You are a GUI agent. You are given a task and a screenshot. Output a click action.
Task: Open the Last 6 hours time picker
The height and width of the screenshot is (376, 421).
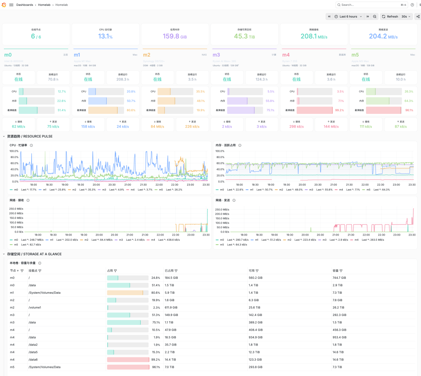[348, 16]
